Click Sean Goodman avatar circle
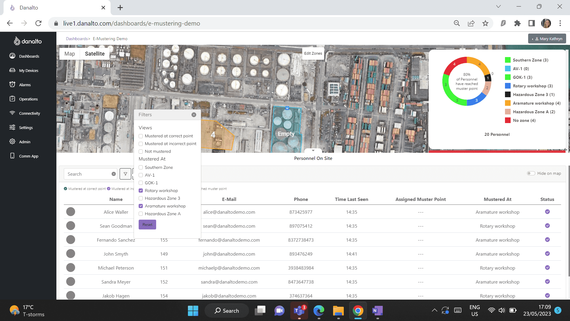 [x=71, y=226]
